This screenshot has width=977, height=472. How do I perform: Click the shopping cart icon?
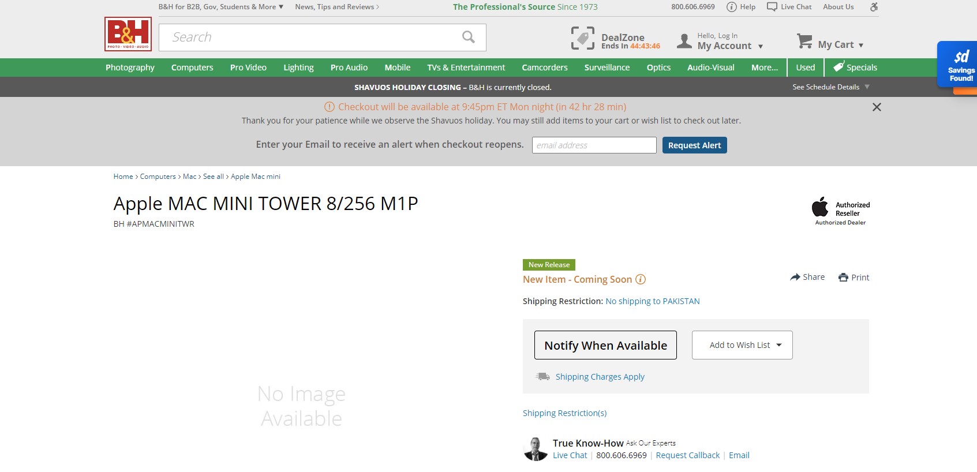pos(804,41)
